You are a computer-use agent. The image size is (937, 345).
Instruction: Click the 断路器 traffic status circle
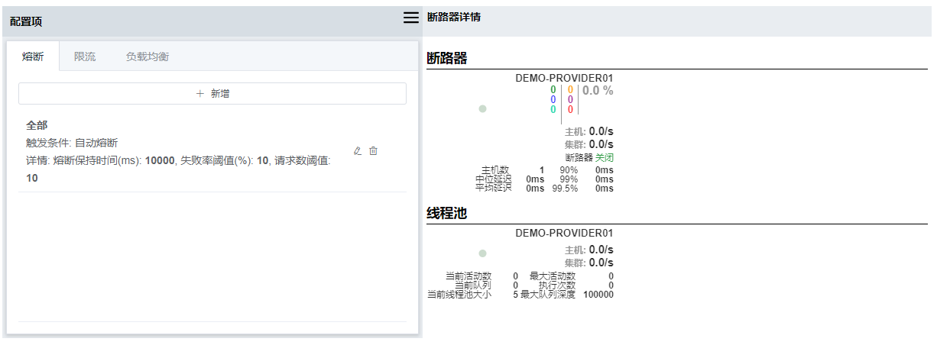click(482, 108)
